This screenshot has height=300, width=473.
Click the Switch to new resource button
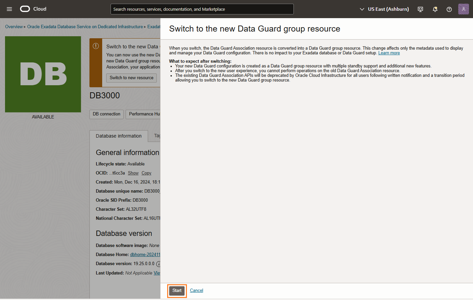[131, 78]
